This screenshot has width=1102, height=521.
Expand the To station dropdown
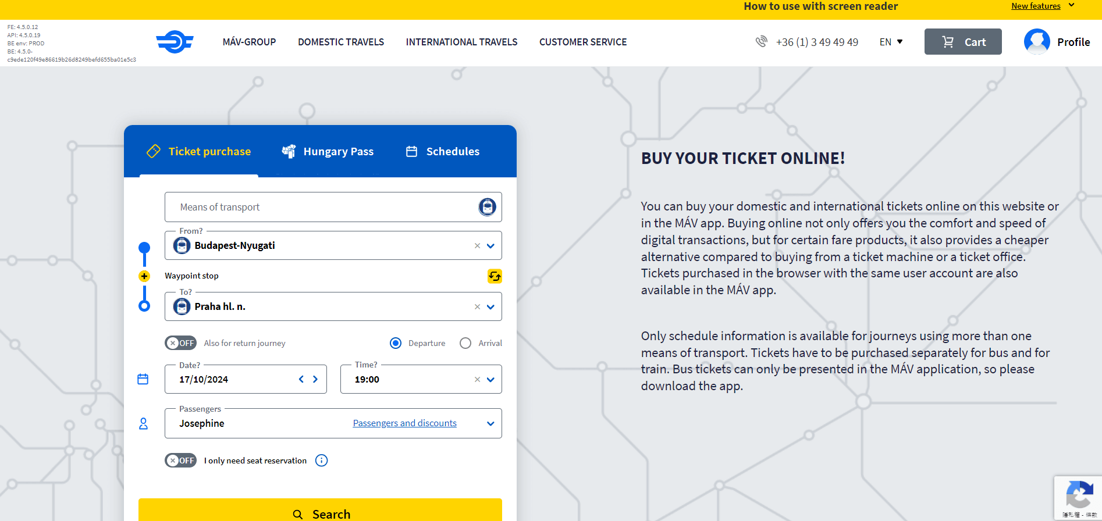tap(490, 307)
